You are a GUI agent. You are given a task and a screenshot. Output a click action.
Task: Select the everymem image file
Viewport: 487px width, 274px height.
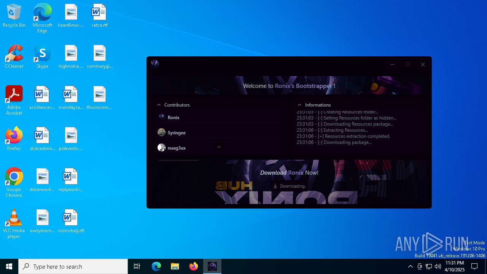(42, 221)
